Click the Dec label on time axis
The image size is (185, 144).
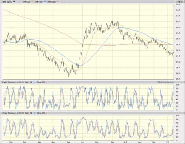pyautogui.click(x=154, y=142)
